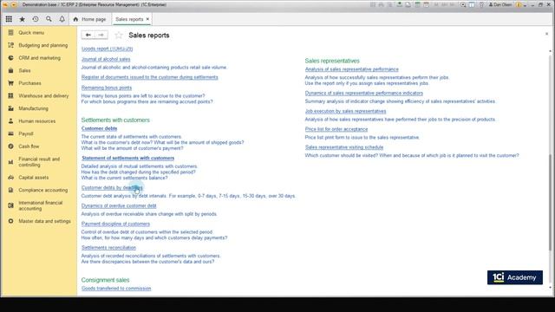This screenshot has width=555, height=312.
Task: Open the Journal of alcohol sales report
Action: point(106,59)
